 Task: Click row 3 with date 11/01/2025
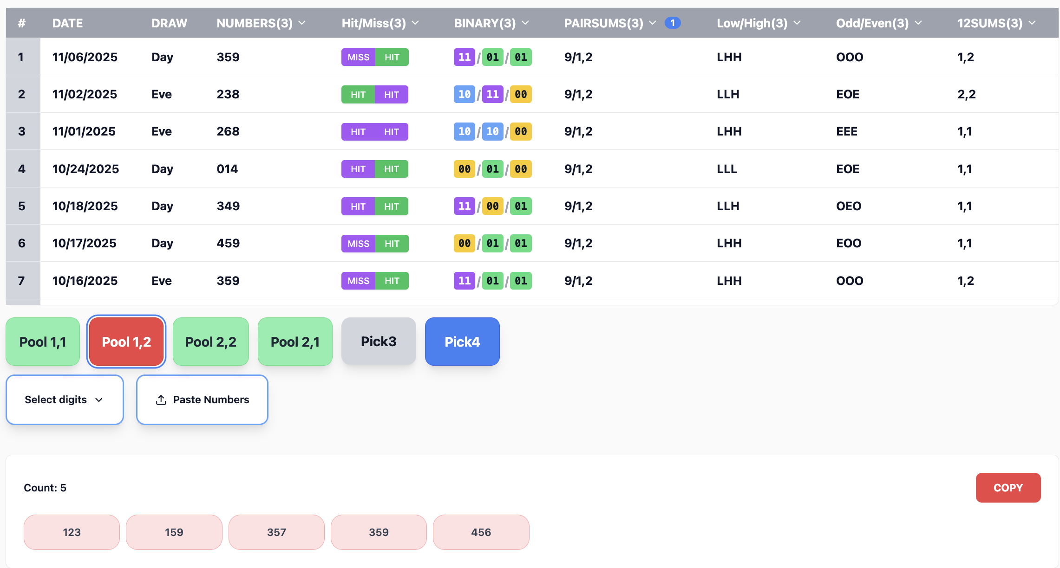click(84, 131)
